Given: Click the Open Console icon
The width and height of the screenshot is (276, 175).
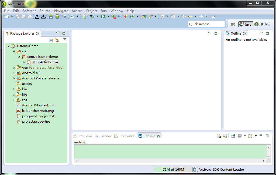Looking at the screenshot, I should (x=250, y=136).
